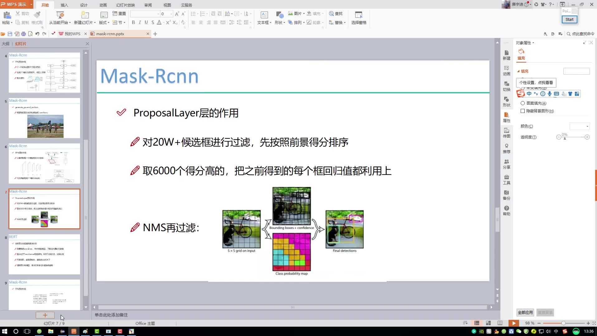Click Sogou emoji smiley icon
This screenshot has width=597, height=336.
(x=543, y=94)
